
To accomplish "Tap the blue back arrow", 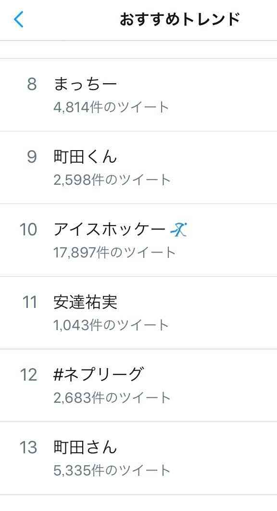I will pyautogui.click(x=19, y=20).
